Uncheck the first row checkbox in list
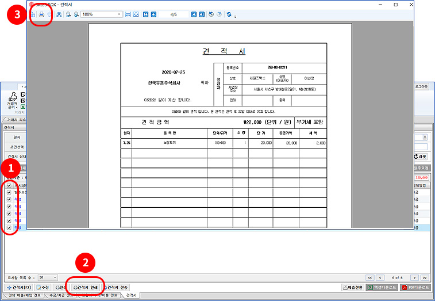435x301 pixels. point(9,193)
